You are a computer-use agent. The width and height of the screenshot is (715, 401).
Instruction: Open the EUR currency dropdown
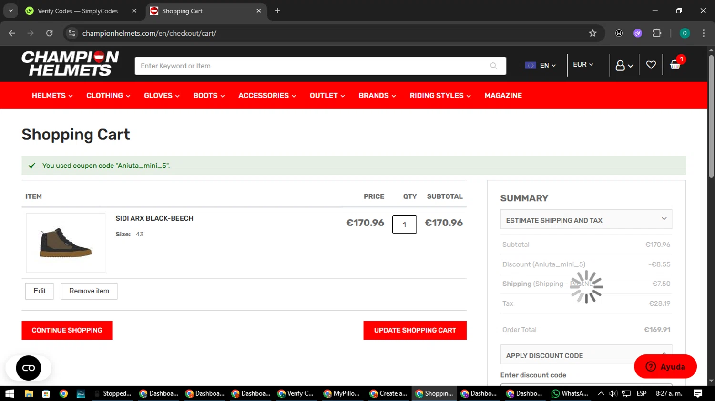click(x=583, y=65)
